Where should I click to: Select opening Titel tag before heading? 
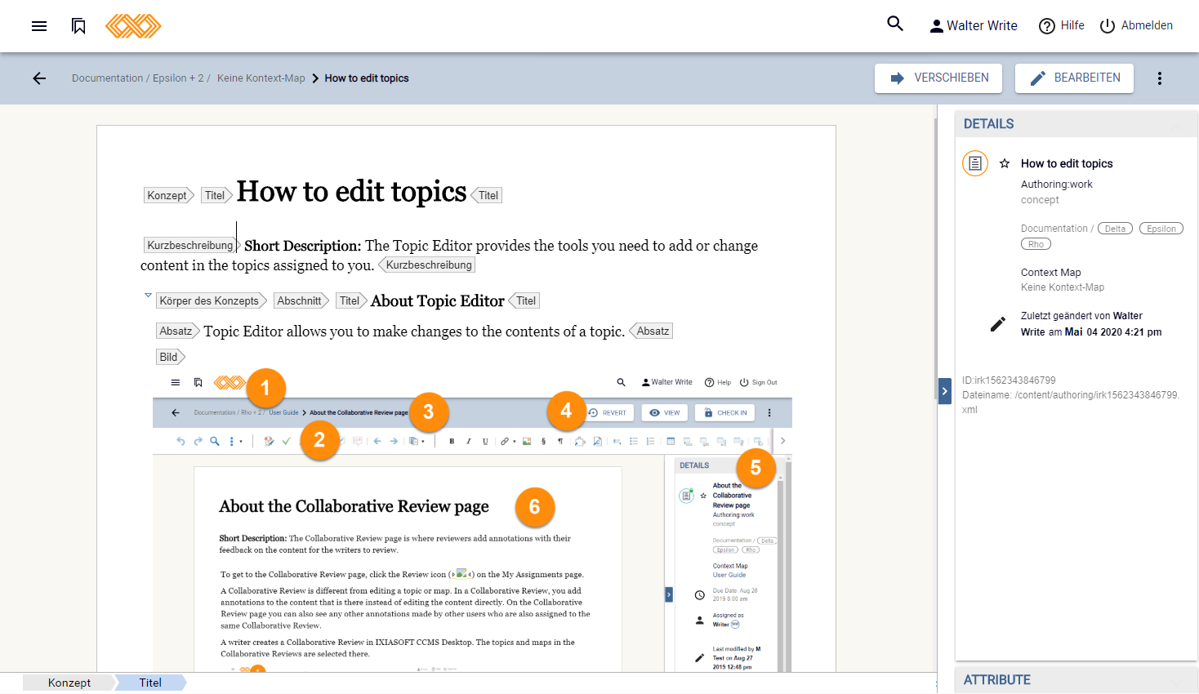(216, 195)
